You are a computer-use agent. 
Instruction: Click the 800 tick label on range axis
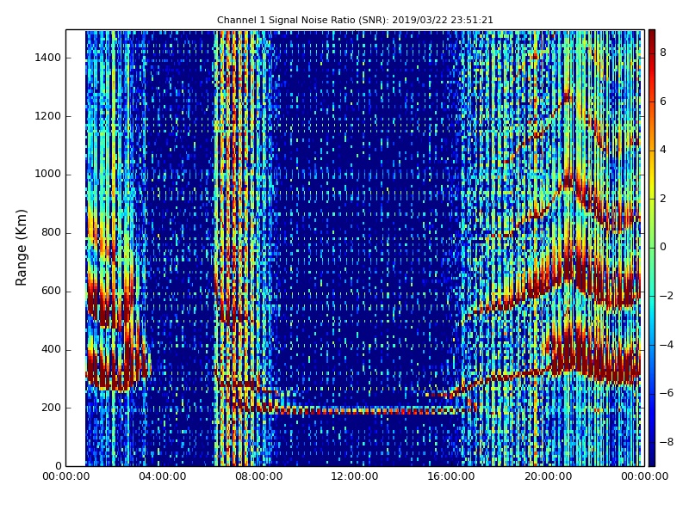(x=51, y=232)
